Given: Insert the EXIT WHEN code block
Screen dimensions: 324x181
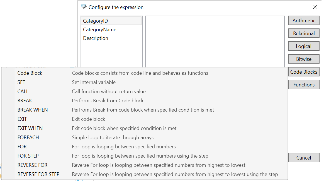Looking at the screenshot, I should (30, 128).
